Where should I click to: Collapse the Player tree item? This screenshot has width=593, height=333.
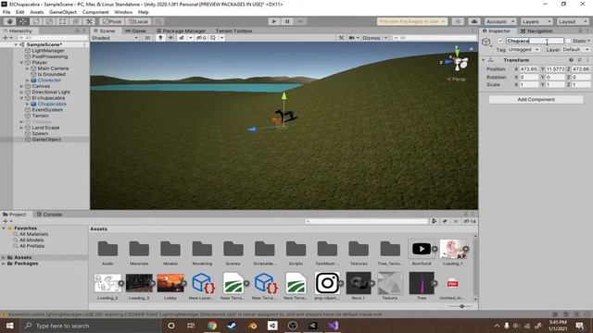21,62
